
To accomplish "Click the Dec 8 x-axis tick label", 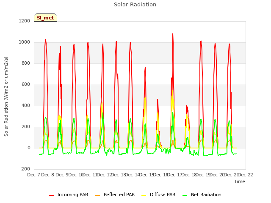I will [x=48, y=175].
